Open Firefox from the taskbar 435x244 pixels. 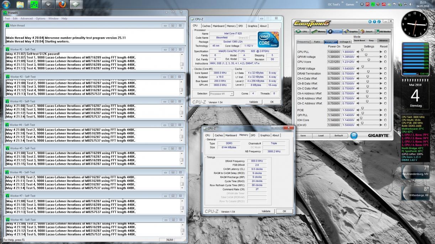62,4
